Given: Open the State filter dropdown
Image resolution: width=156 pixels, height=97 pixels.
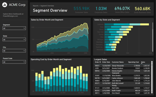Looking at the screenshot, I should click(x=14, y=39).
